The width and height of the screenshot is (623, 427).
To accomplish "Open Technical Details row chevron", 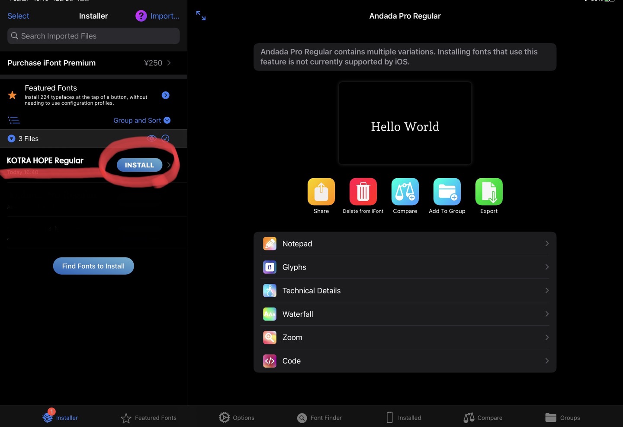I will pos(547,290).
